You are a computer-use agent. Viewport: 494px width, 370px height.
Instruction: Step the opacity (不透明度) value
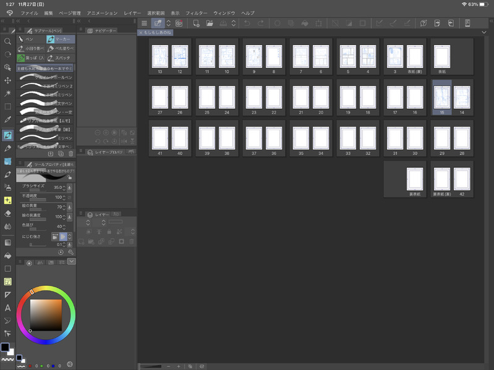point(64,197)
